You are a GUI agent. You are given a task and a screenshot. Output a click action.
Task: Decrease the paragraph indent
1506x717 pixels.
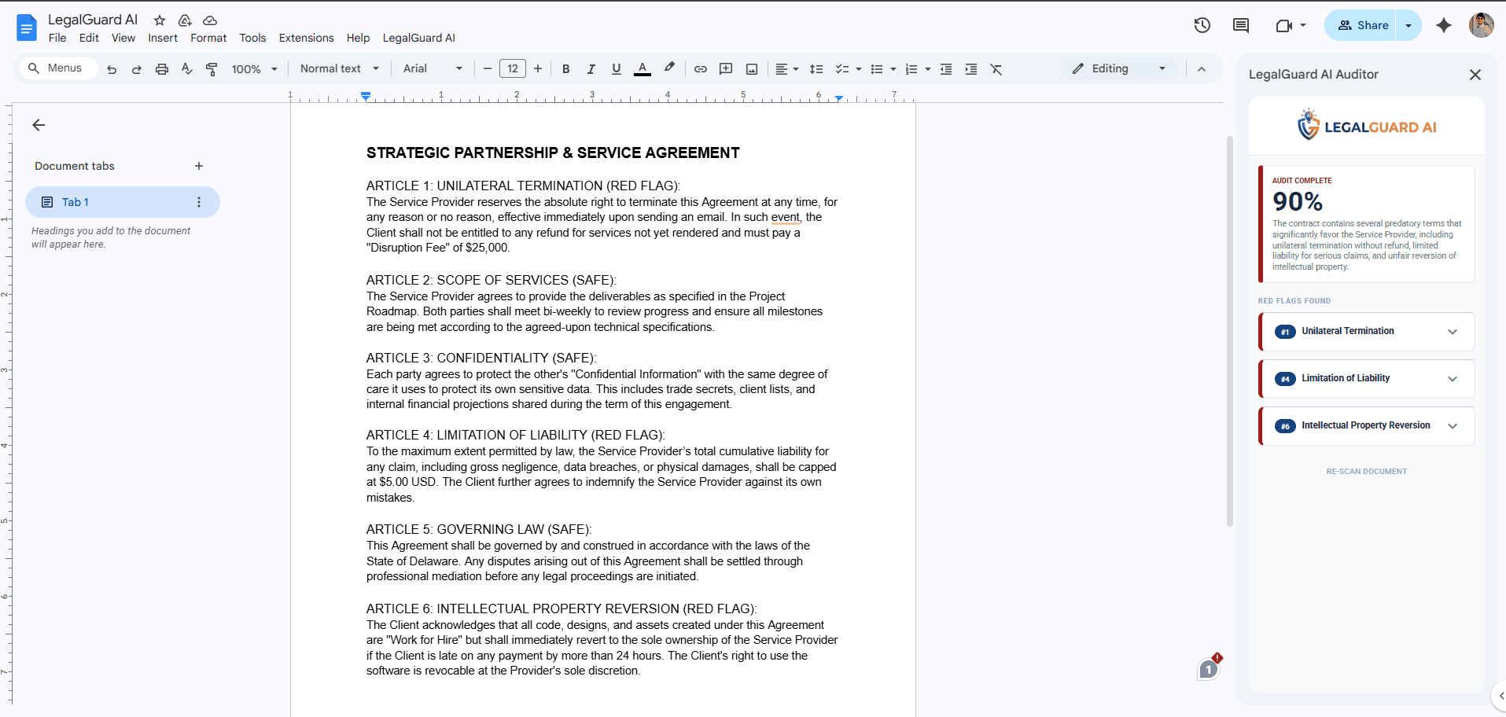coord(946,69)
